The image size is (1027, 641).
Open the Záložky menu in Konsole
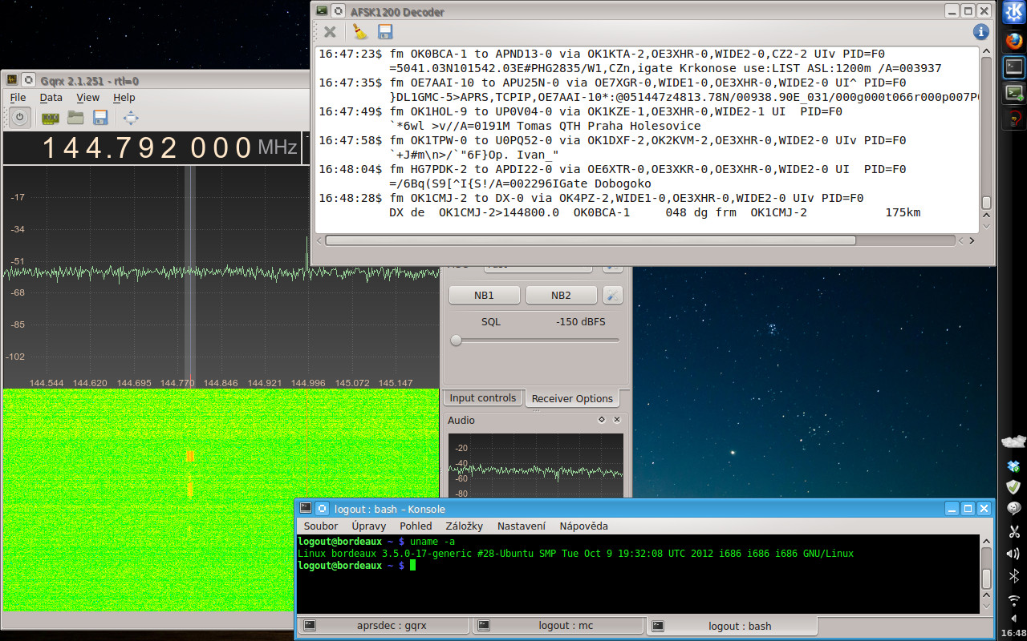click(x=464, y=526)
